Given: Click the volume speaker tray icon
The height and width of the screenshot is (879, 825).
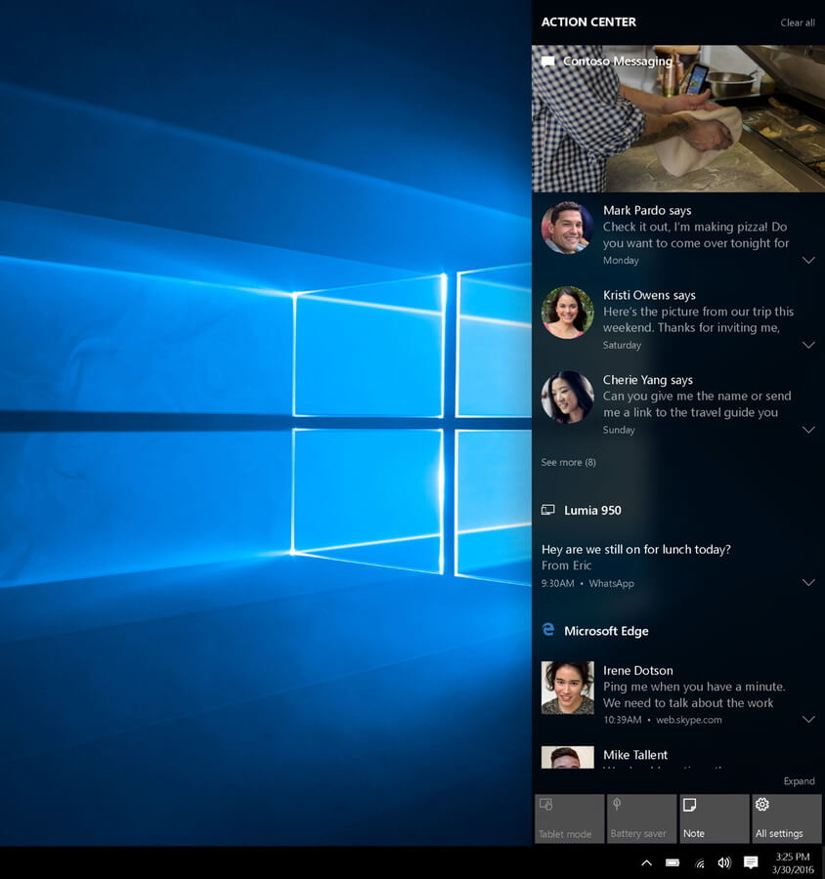Looking at the screenshot, I should coord(724,862).
